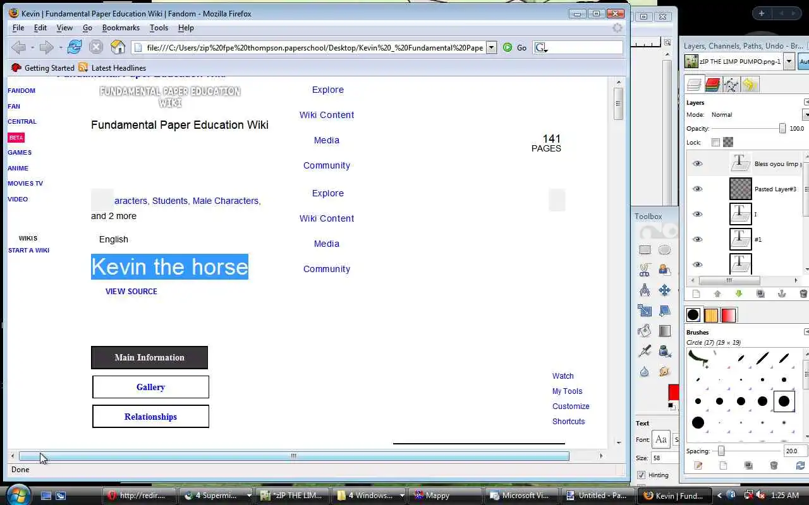809x505 pixels.
Task: Click anchor layer icon
Action: [x=782, y=294]
